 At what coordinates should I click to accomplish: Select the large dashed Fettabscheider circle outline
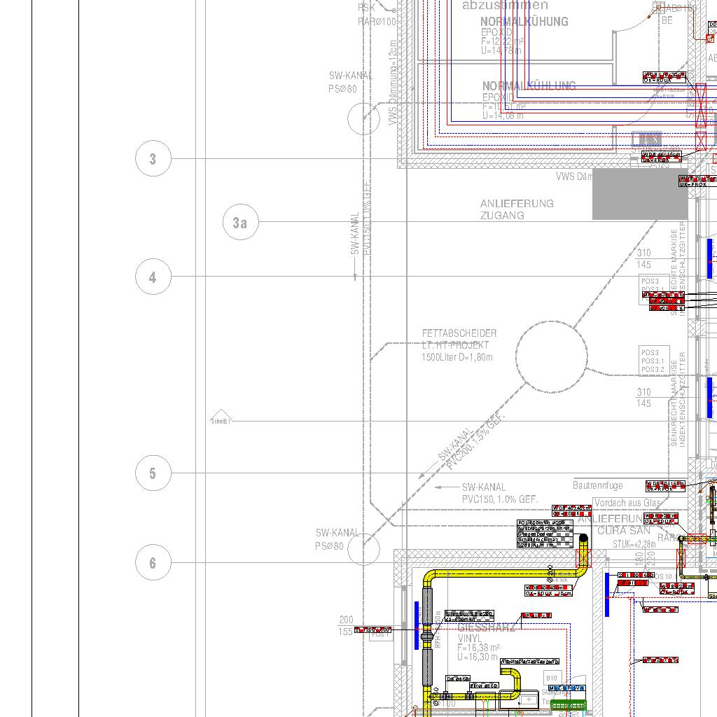click(552, 356)
